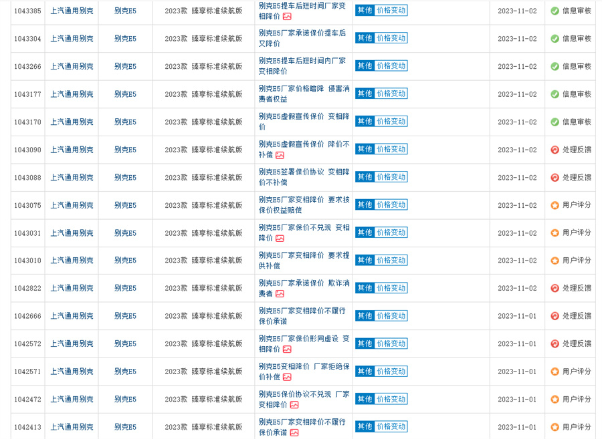Click 价格变动 tag in row 1042472
Viewport: 602px width, 439px height.
tap(391, 399)
